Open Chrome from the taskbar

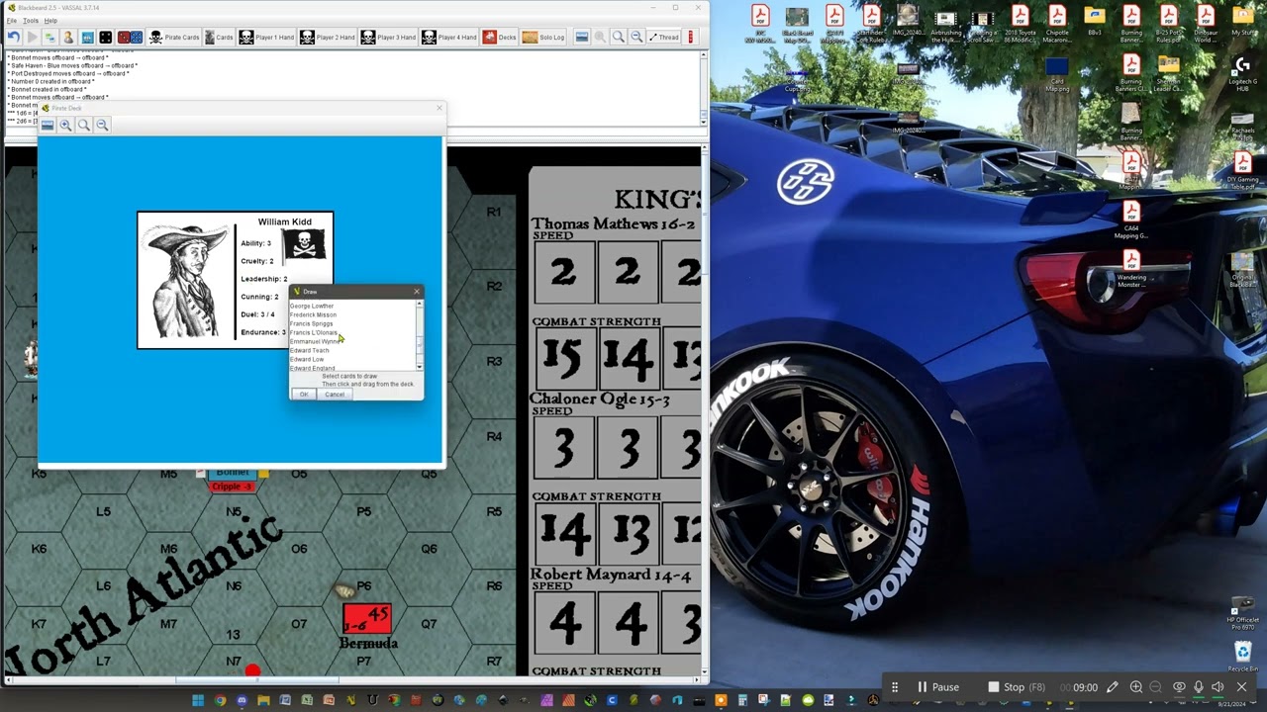(x=220, y=701)
